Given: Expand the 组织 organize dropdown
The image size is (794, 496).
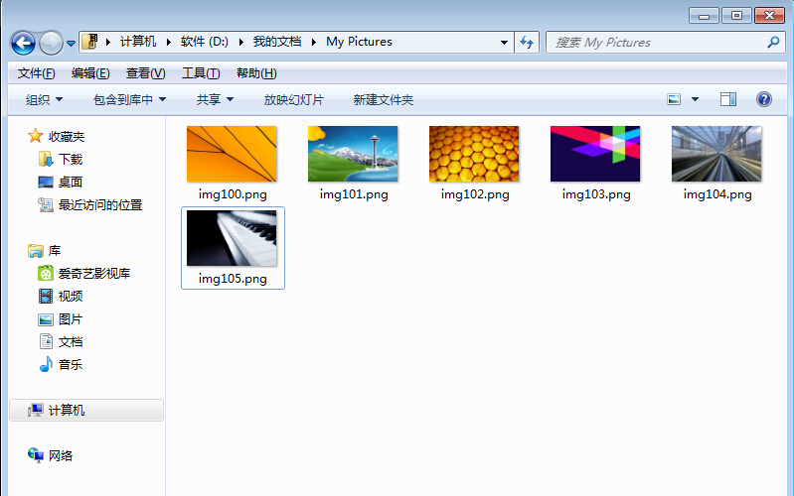Looking at the screenshot, I should (44, 99).
